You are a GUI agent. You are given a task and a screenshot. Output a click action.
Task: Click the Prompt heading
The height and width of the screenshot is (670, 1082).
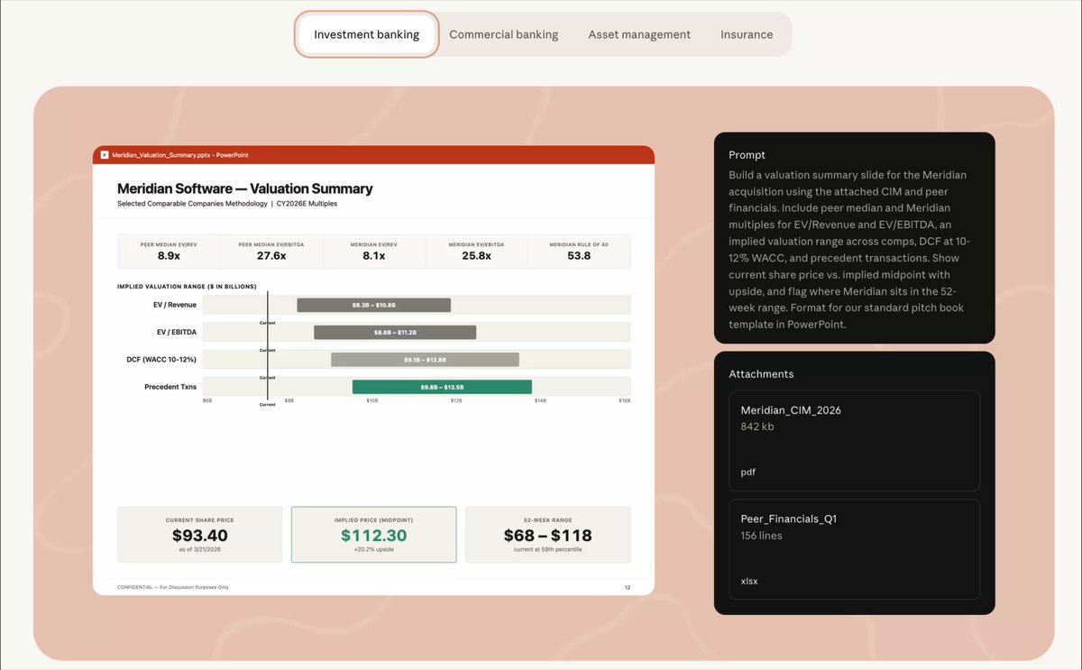coord(747,155)
